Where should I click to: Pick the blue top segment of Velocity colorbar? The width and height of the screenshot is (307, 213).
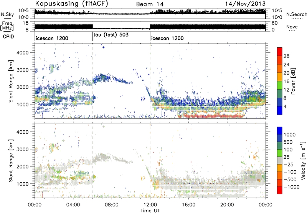coord(280,131)
